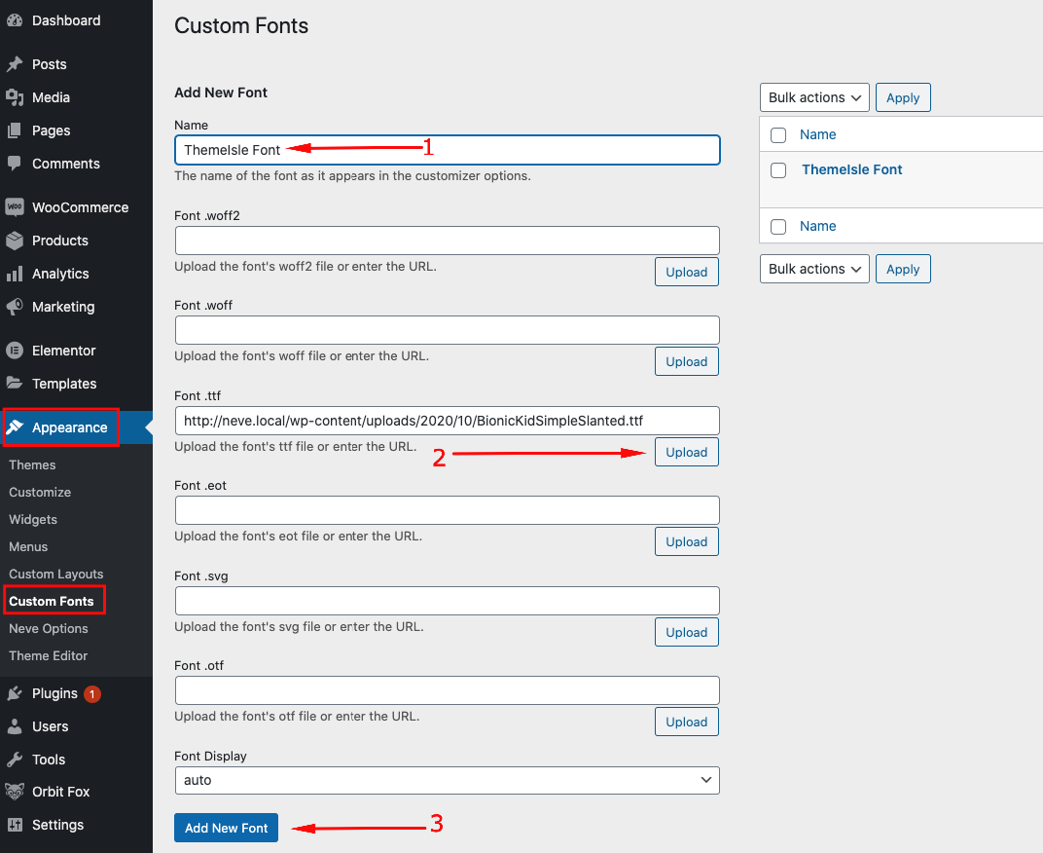Open the bottom Bulk actions dropdown
The height and width of the screenshot is (853, 1043).
814,269
